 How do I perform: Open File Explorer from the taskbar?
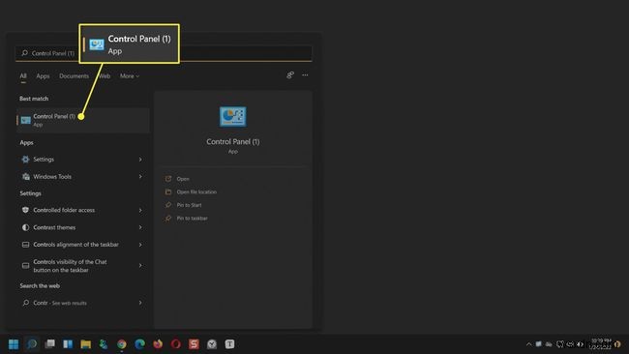pos(86,344)
